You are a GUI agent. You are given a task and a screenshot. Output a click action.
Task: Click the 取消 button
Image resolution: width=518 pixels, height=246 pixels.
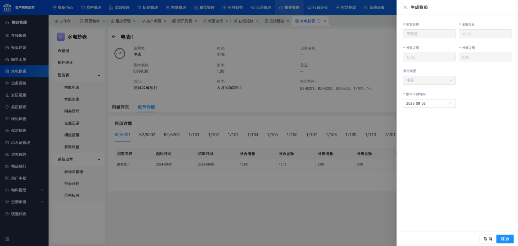[488, 239]
